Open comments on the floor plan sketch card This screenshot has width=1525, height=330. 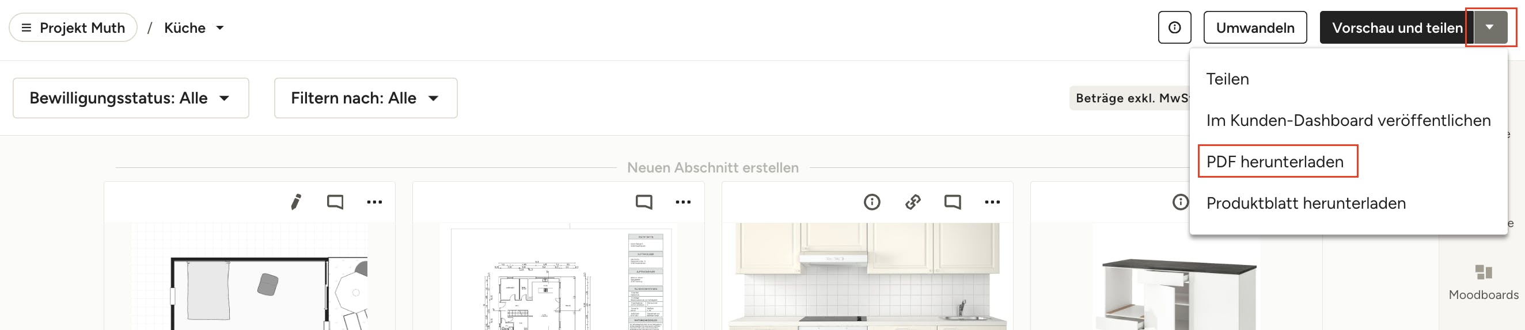point(335,202)
